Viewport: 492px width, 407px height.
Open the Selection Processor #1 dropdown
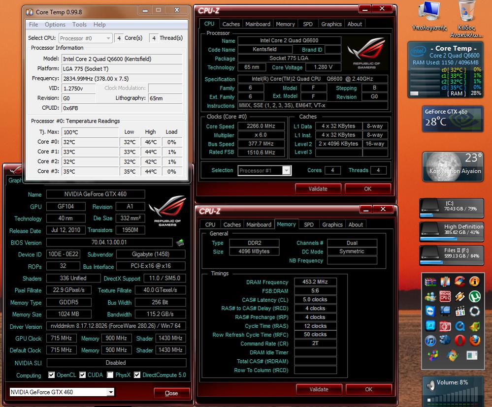[x=264, y=171]
